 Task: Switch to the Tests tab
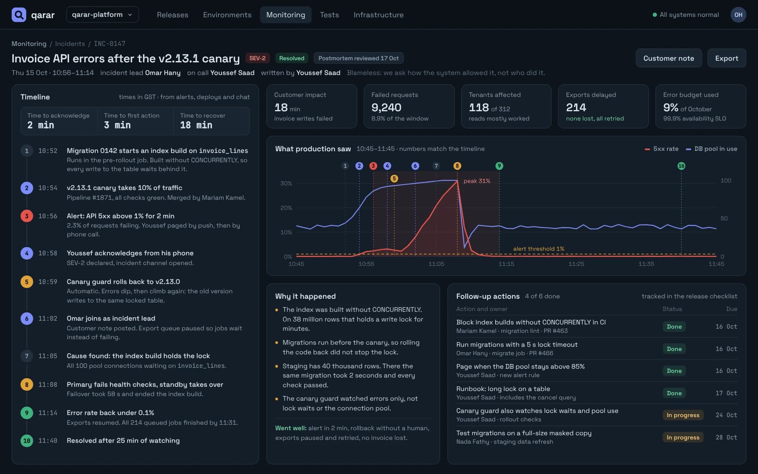[x=329, y=15]
